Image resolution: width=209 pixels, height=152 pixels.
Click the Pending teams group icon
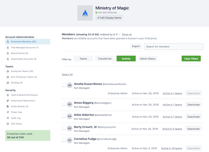point(8,83)
